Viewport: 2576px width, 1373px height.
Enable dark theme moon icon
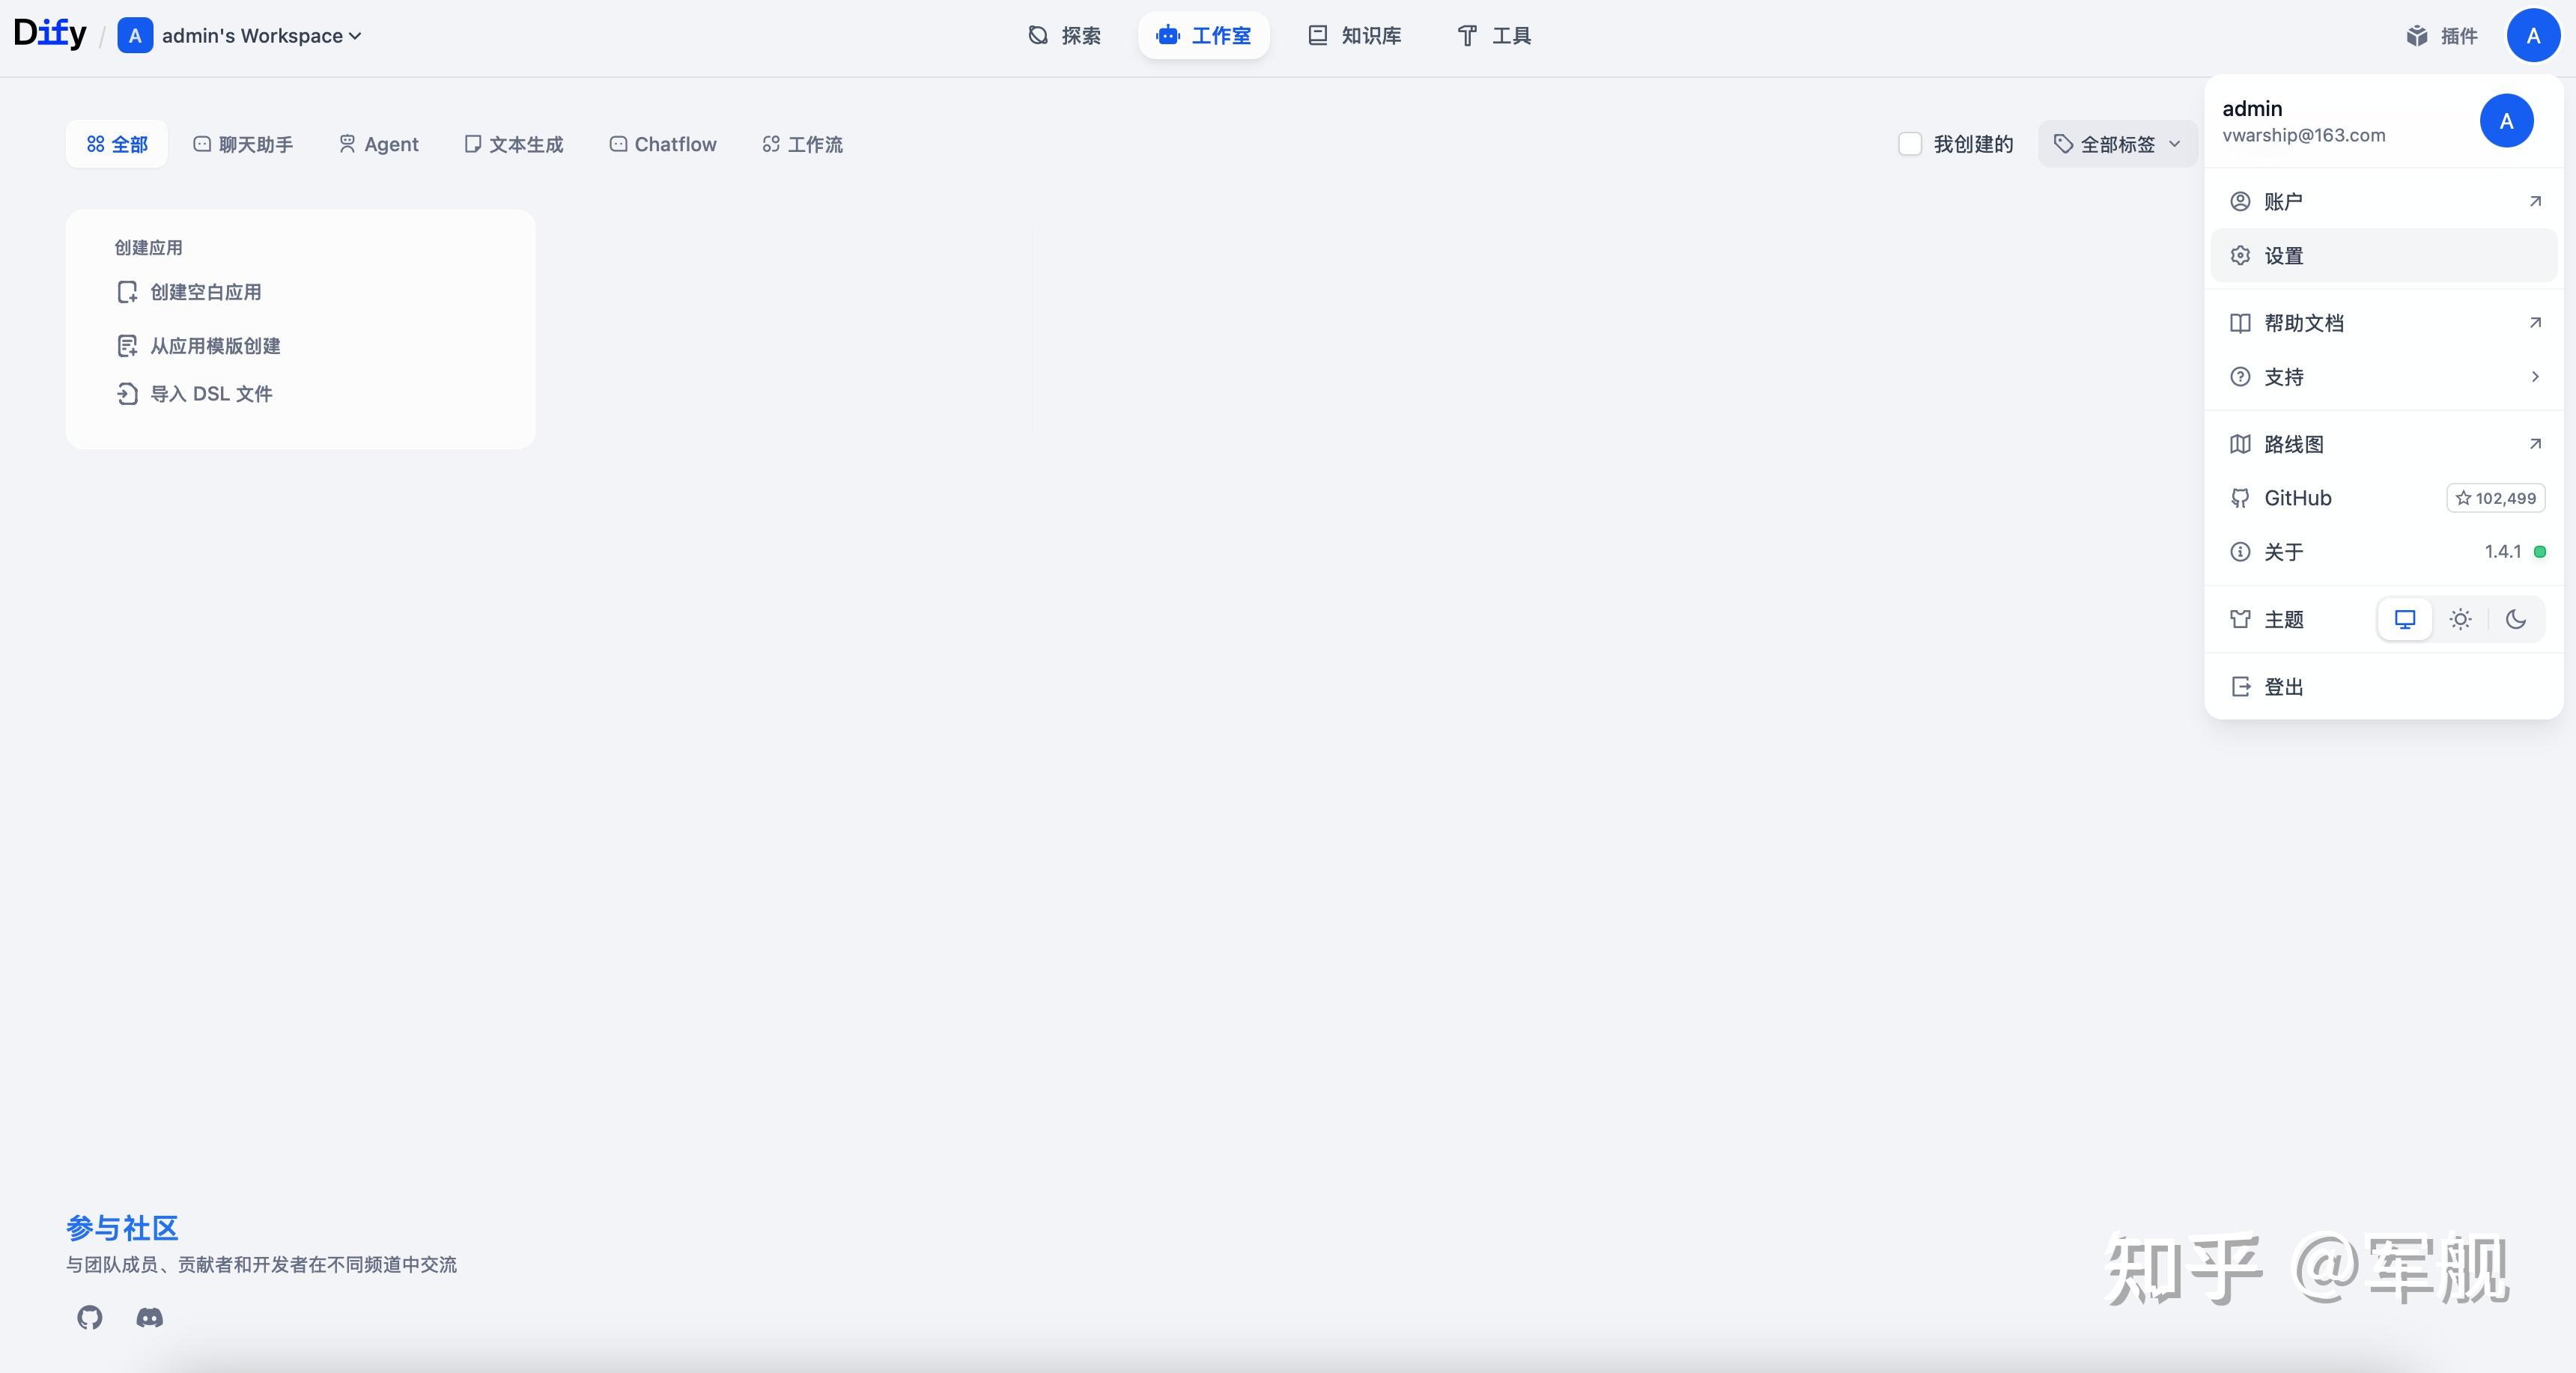tap(2516, 619)
